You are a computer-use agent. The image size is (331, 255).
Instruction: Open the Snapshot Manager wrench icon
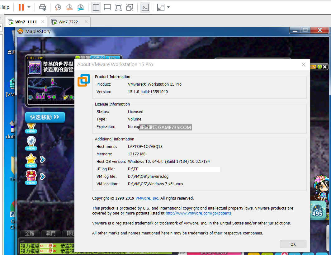[x=80, y=7]
